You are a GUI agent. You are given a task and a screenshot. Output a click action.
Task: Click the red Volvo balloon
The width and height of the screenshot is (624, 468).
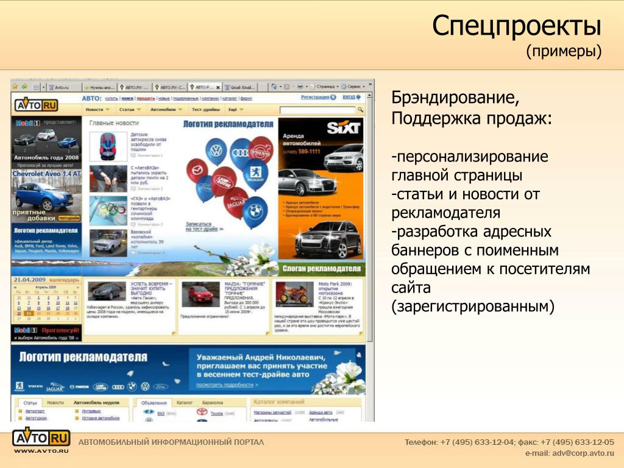tap(262, 150)
